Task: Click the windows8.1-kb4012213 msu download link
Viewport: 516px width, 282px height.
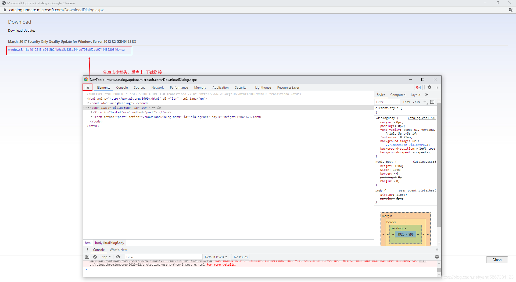Action: 66,50
